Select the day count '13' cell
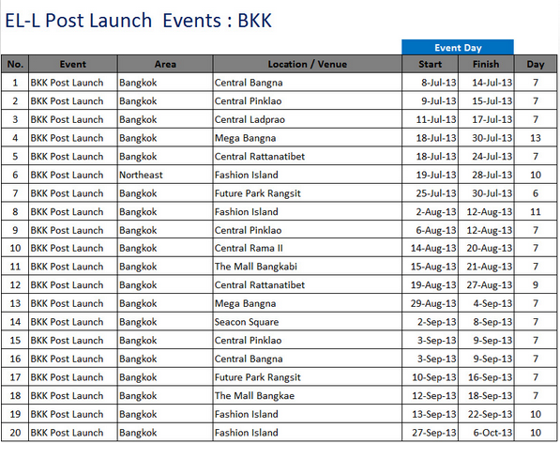 click(x=535, y=138)
